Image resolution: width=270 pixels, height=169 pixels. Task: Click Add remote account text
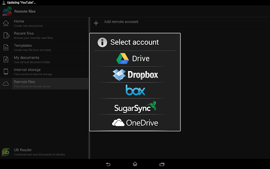121,22
